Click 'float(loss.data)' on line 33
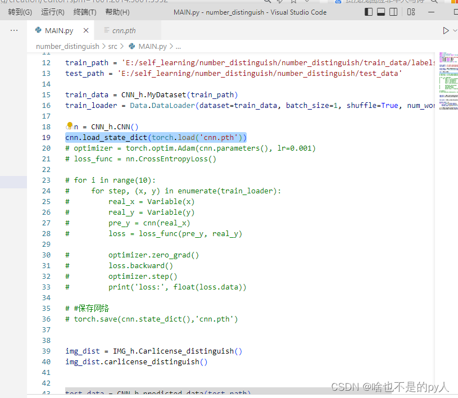Image resolution: width=458 pixels, height=398 pixels. point(208,287)
